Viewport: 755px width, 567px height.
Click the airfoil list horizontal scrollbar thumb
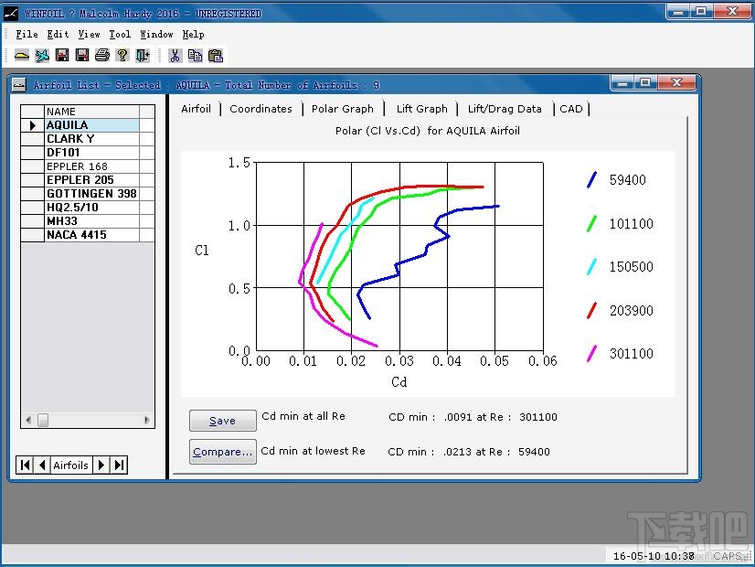43,420
